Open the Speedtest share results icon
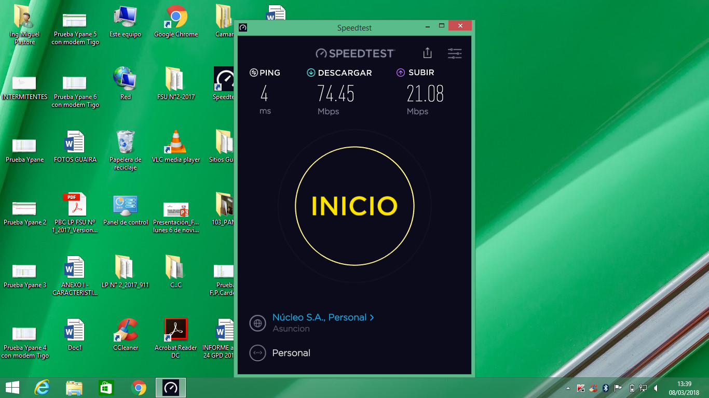 (x=427, y=53)
